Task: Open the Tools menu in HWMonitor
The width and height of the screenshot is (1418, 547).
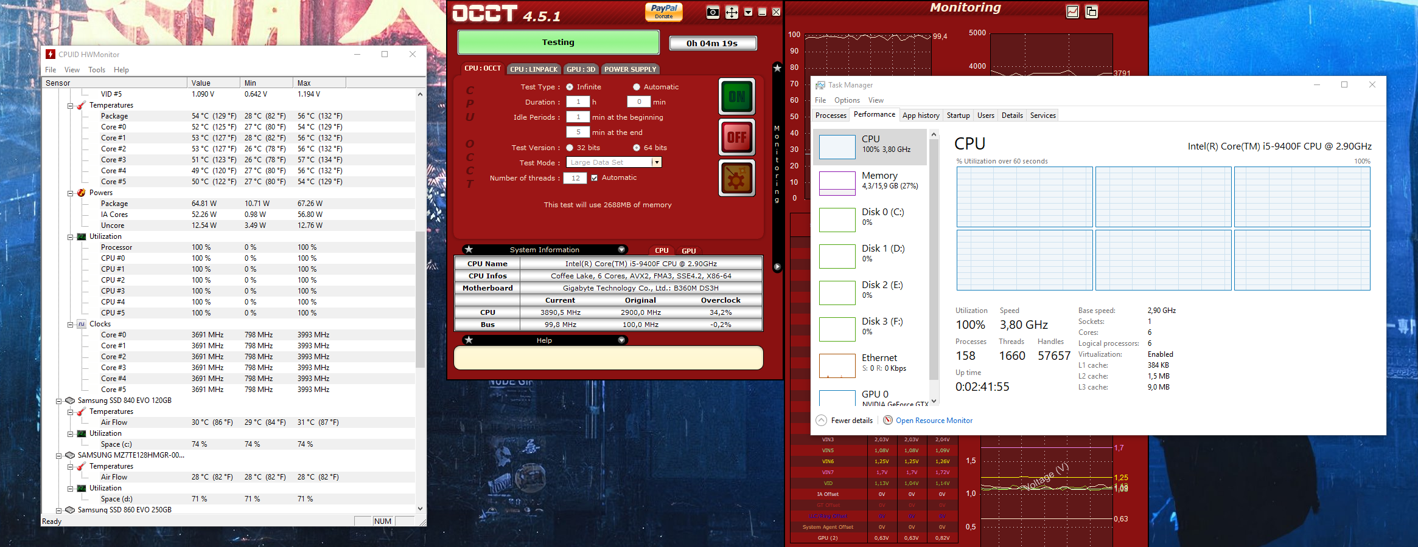Action: (x=97, y=70)
